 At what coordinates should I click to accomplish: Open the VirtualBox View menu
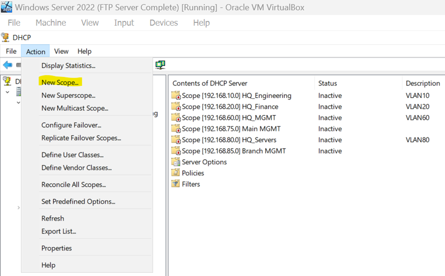tap(90, 23)
